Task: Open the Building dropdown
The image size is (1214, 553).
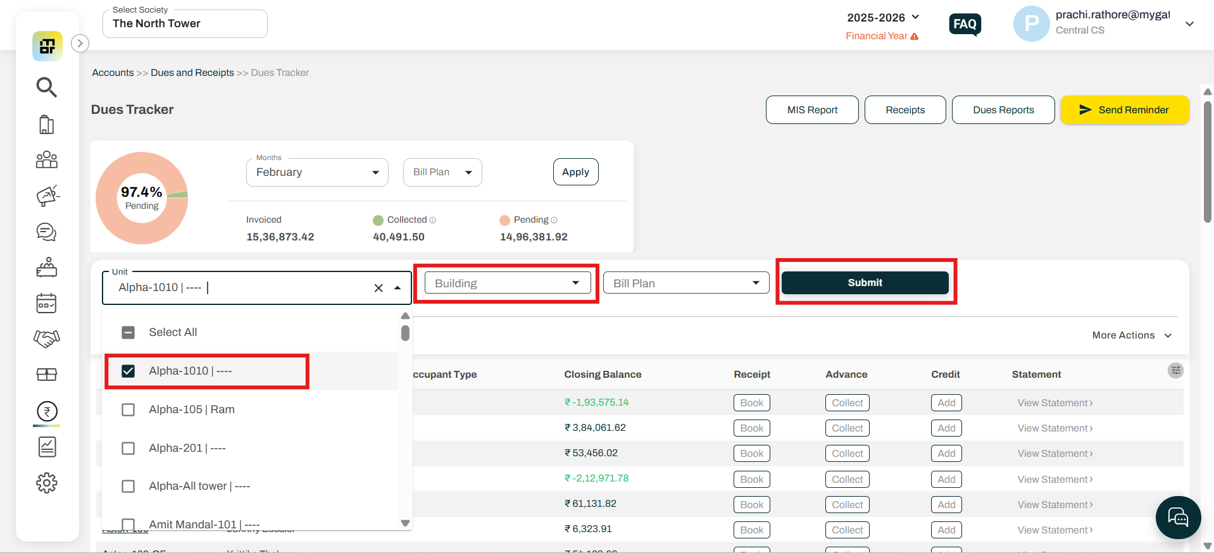Action: (x=508, y=283)
